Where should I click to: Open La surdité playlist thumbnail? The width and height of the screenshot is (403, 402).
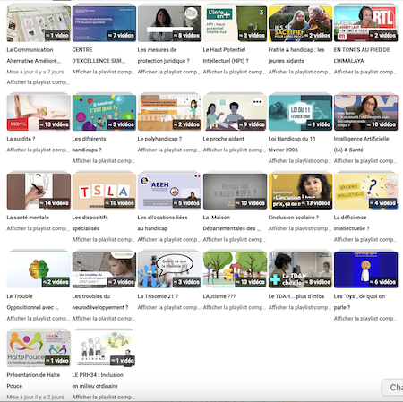pos(39,113)
